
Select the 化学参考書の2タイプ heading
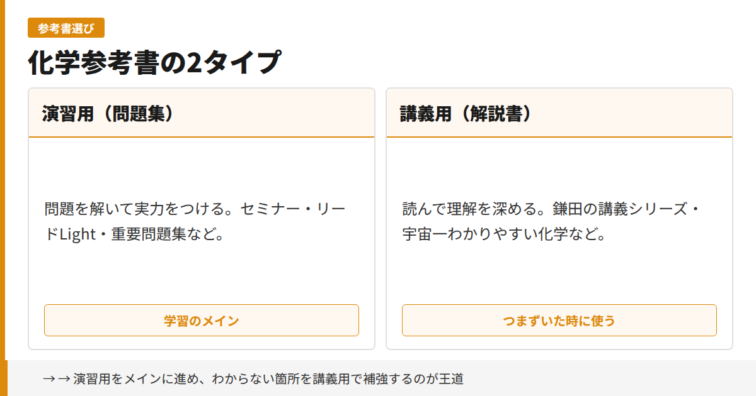154,61
